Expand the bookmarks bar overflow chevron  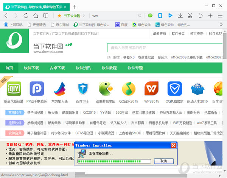pyautogui.click(x=221, y=25)
